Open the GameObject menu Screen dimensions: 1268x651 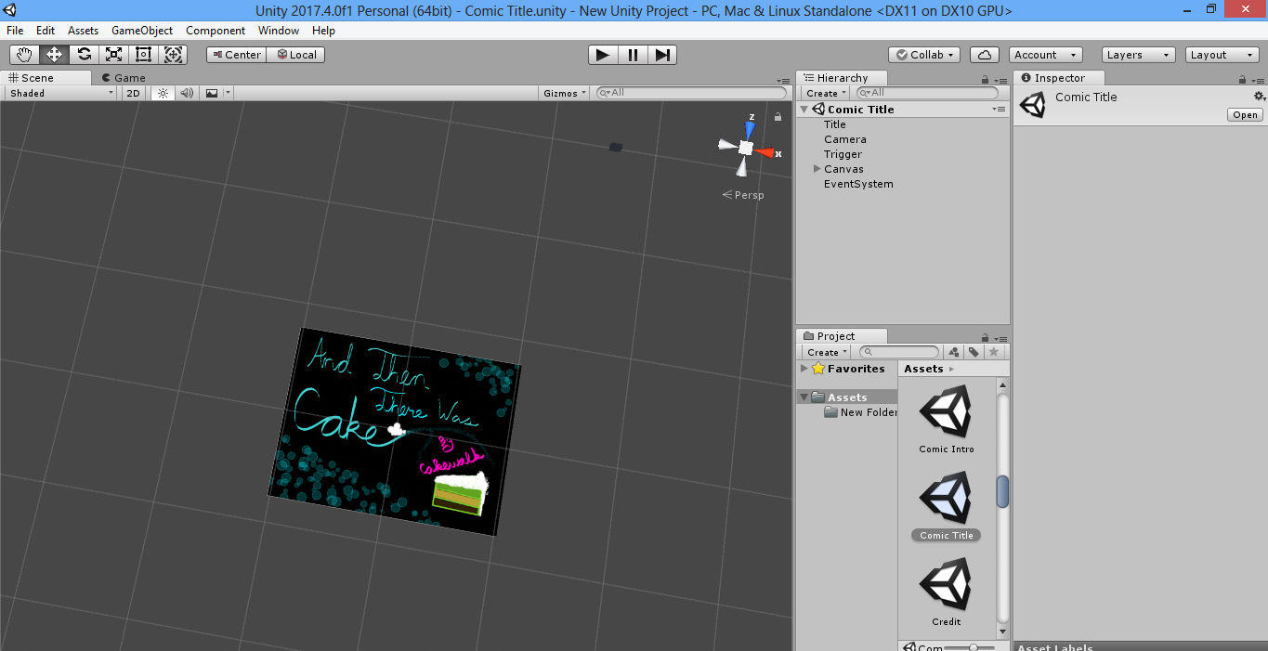142,31
